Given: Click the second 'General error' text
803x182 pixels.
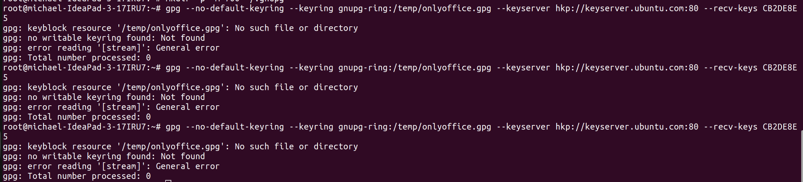Looking at the screenshot, I should [188, 107].
